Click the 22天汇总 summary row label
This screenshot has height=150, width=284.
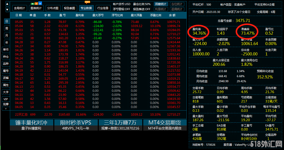(x=21, y=115)
